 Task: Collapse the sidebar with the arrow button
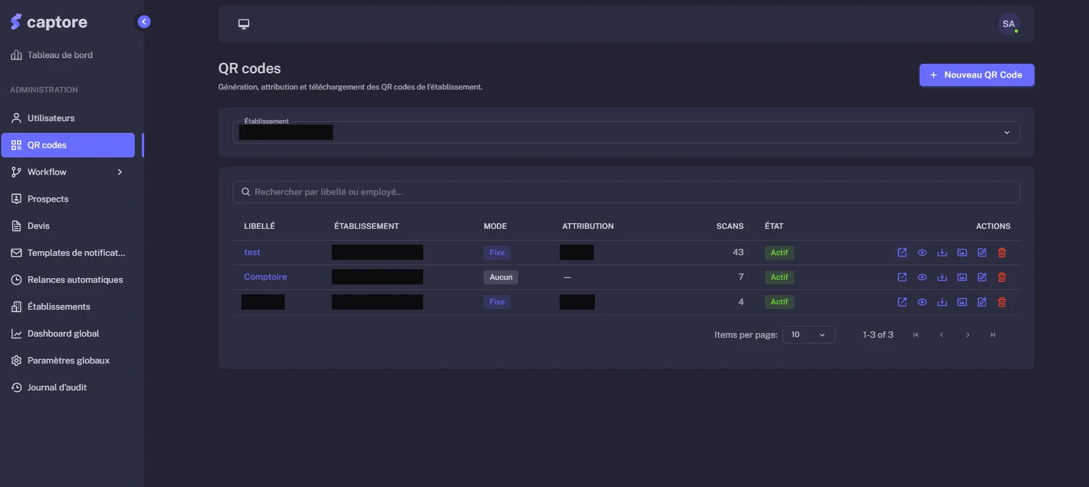click(x=144, y=22)
